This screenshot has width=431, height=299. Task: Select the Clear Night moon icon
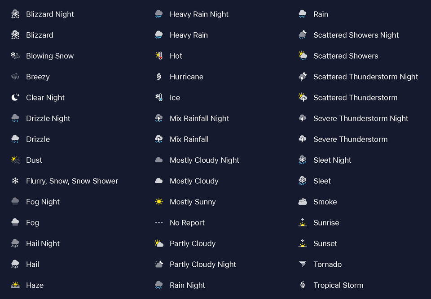point(15,97)
